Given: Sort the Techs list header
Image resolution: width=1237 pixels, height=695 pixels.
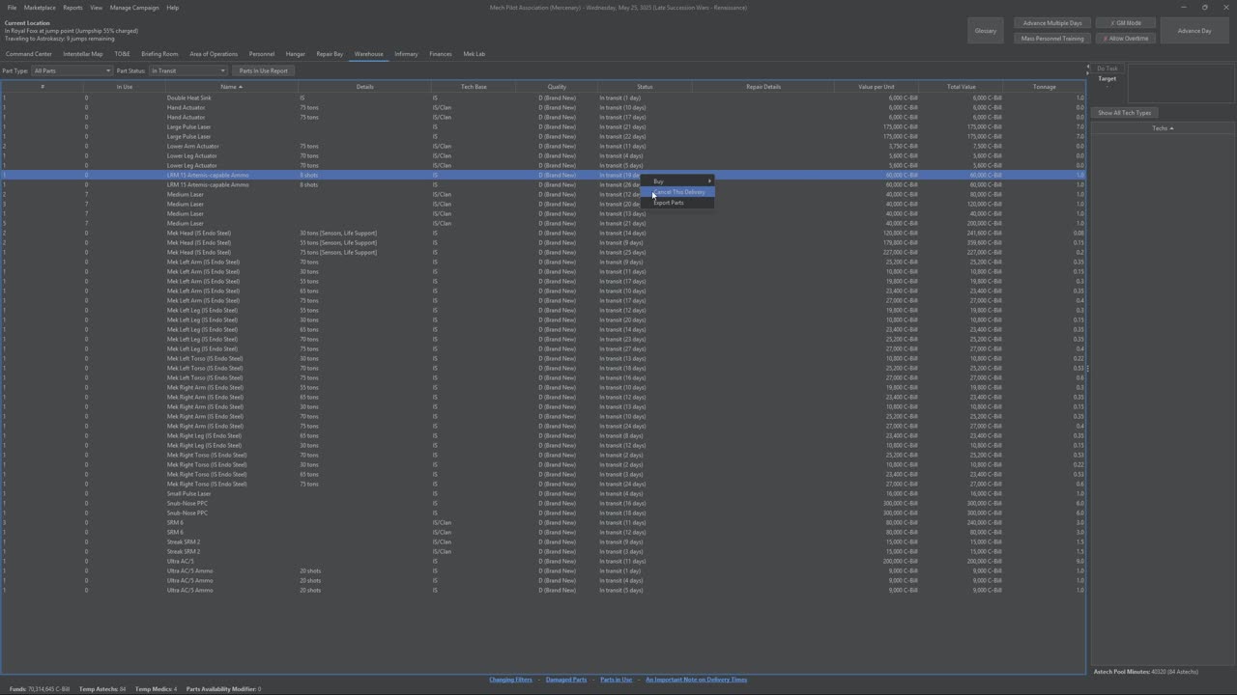Looking at the screenshot, I should 1163,128.
